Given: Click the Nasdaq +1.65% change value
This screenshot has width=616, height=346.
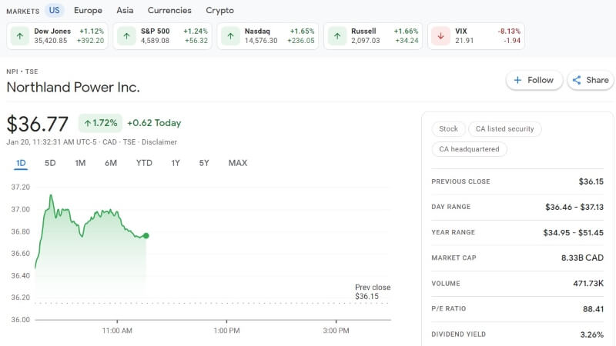Looking at the screenshot, I should pyautogui.click(x=302, y=31).
